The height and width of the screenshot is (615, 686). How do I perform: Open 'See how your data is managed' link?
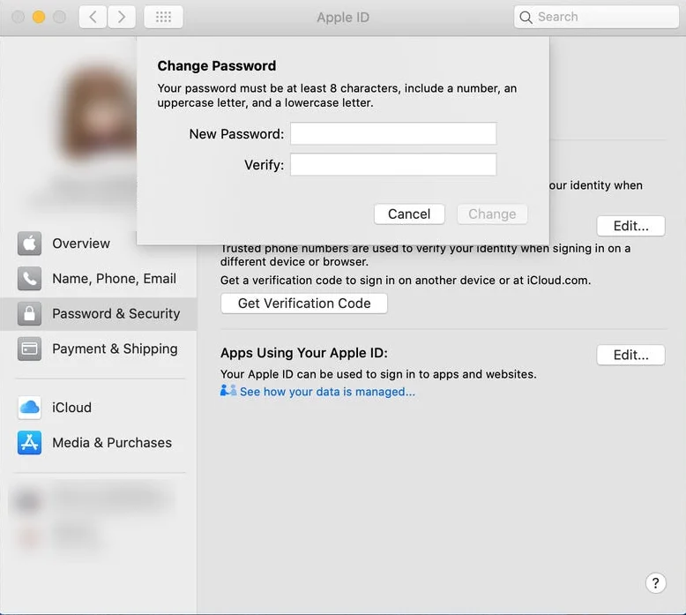click(326, 392)
